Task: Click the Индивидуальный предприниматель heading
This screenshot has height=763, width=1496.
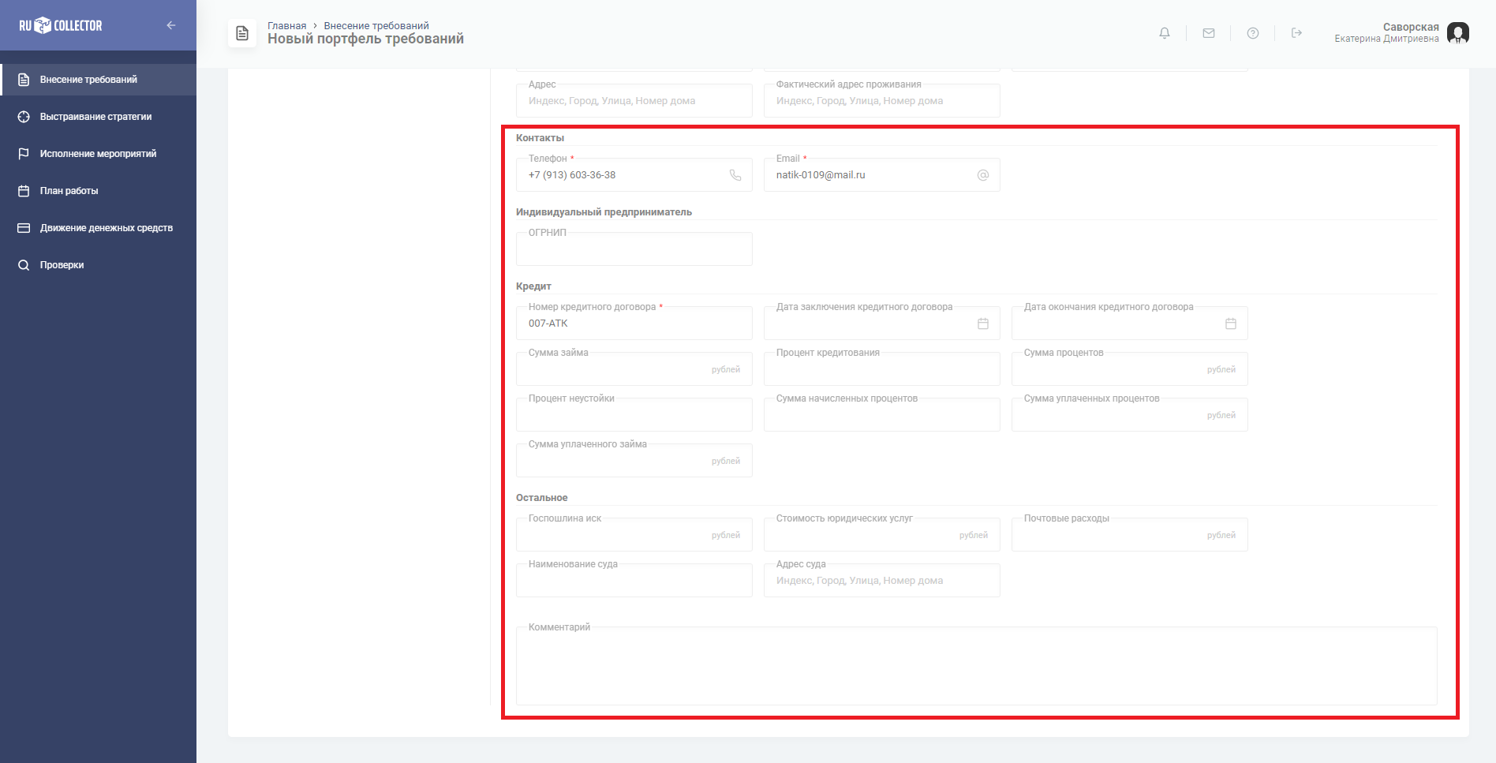Action: (604, 212)
